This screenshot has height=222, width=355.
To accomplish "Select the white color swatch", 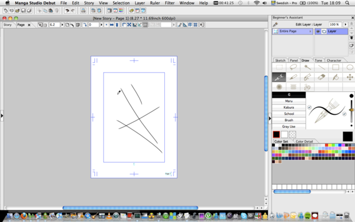I will click(284, 135).
